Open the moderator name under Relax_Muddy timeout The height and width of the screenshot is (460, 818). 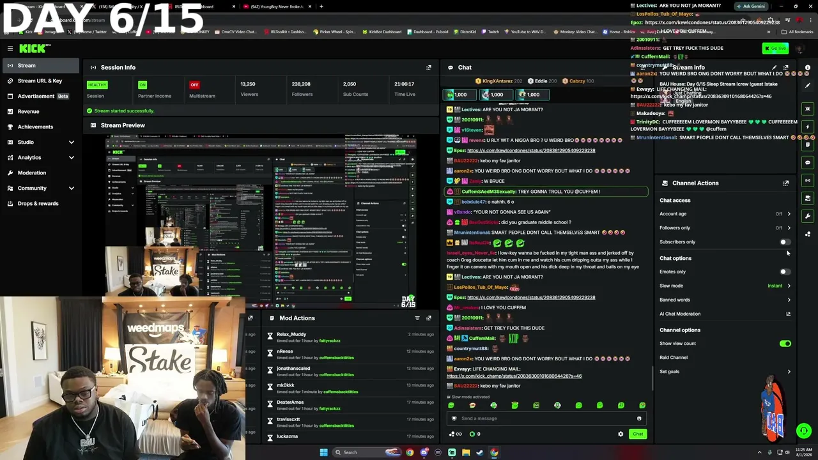pyautogui.click(x=330, y=341)
